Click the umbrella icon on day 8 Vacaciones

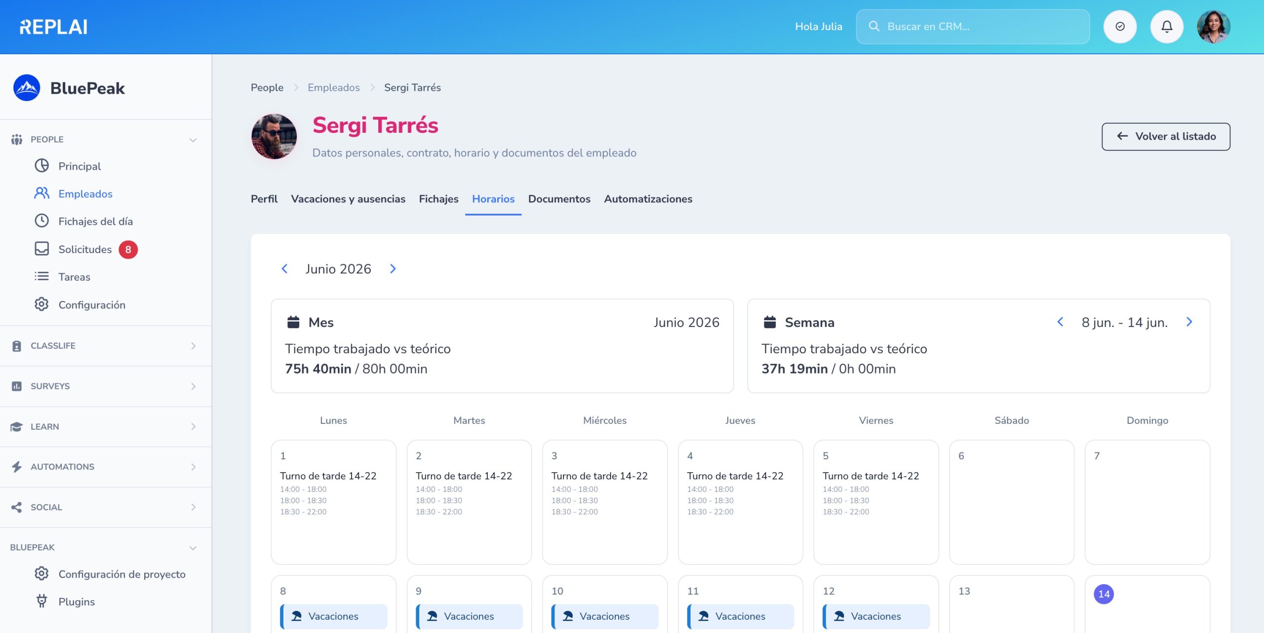tap(296, 616)
